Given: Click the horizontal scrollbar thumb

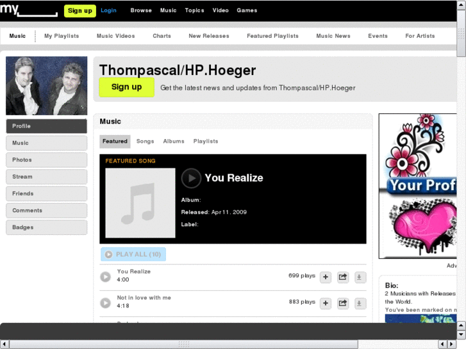Looking at the screenshot, I should (184, 345).
